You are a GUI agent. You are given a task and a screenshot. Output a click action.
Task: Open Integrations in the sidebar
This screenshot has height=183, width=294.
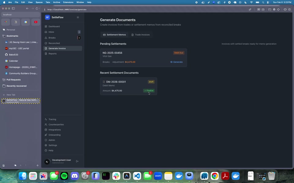(55, 130)
